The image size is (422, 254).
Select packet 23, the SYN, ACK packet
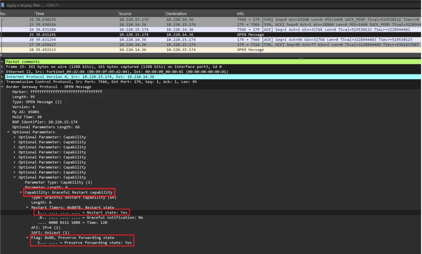pyautogui.click(x=210, y=25)
